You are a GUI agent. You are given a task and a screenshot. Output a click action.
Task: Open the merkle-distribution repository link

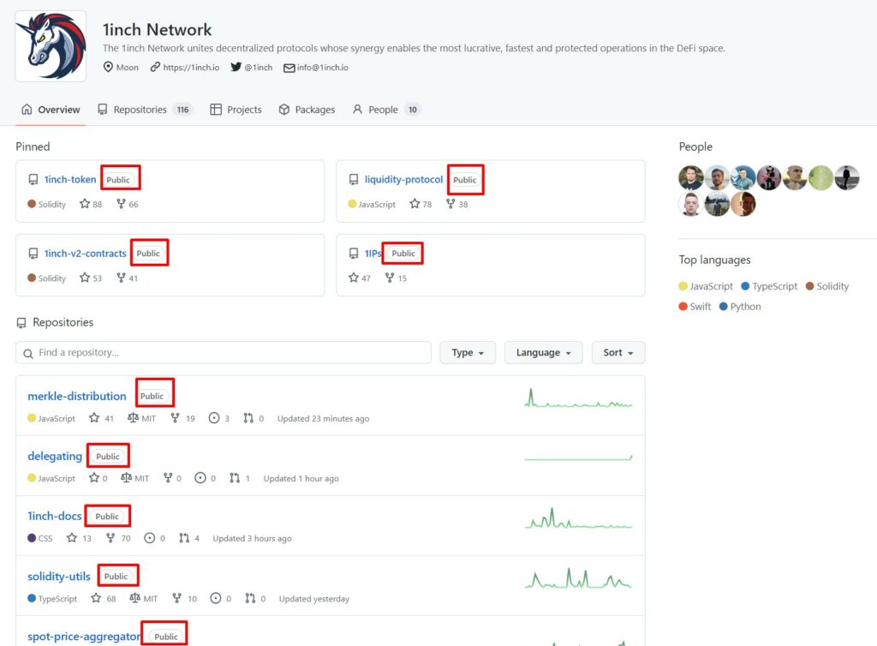click(x=77, y=397)
